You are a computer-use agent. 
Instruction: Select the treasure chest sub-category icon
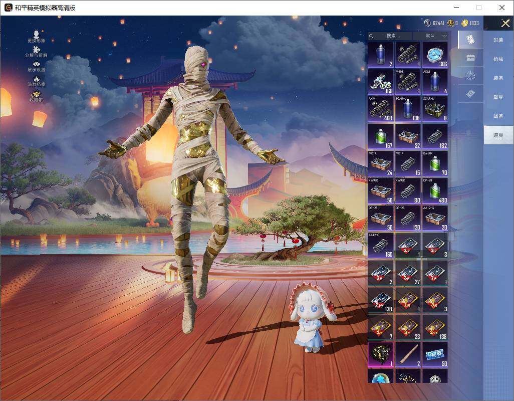pyautogui.click(x=470, y=58)
